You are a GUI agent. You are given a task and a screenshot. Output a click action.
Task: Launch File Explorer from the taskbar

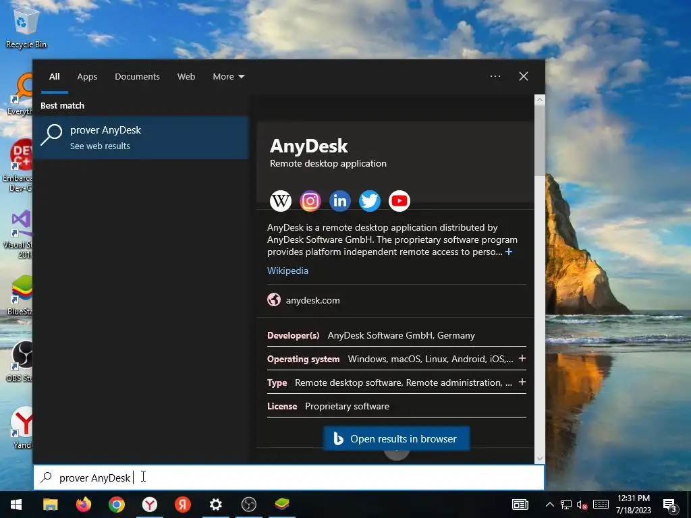coord(50,505)
